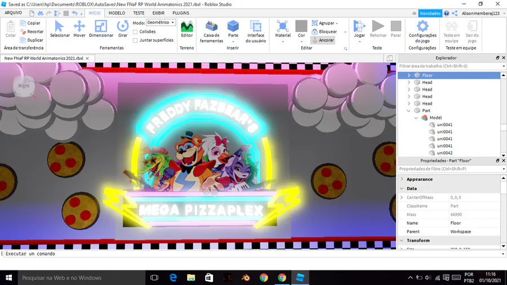Open the Cor color picker

(301, 32)
